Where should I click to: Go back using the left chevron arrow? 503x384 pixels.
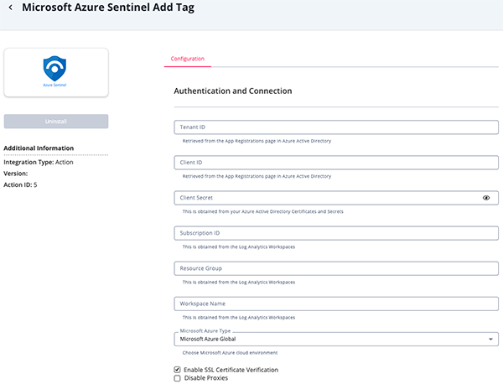click(x=11, y=8)
